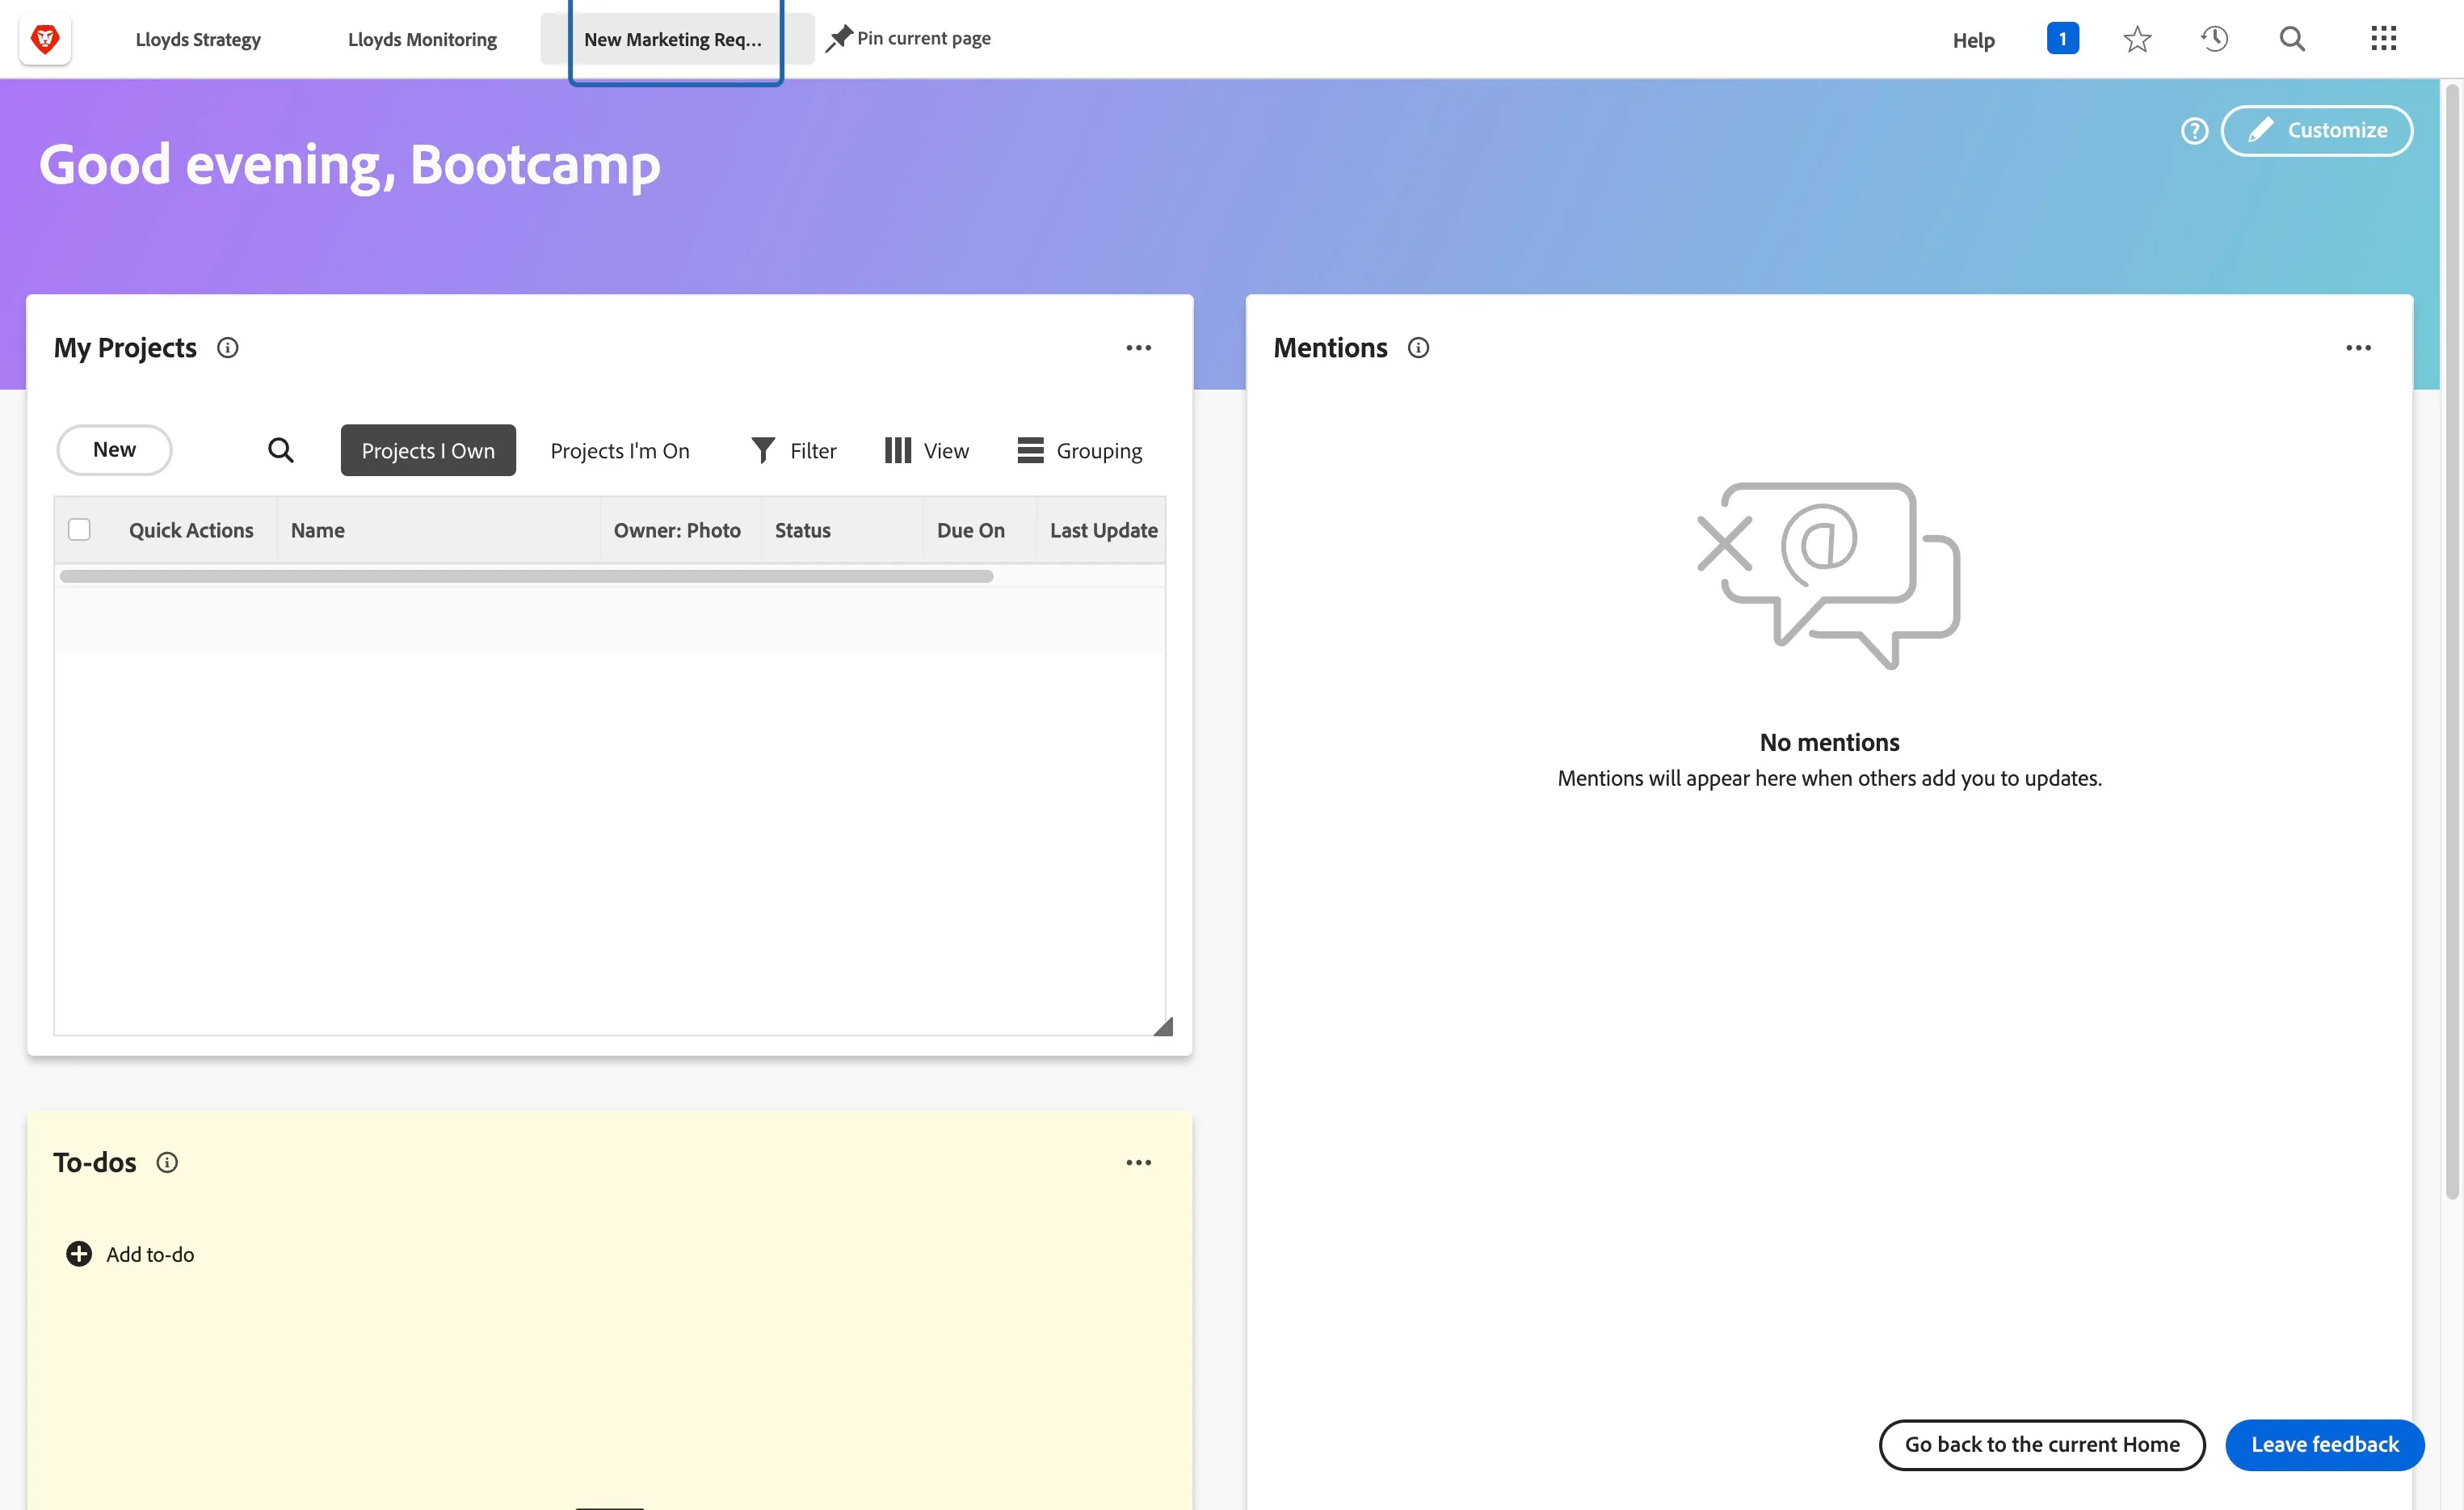Screen dimensions: 2464x1510
Task: Open the To-dos more options menu
Action: coord(1138,1162)
